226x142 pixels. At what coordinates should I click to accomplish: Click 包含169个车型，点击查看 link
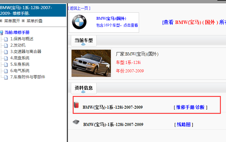117,25
